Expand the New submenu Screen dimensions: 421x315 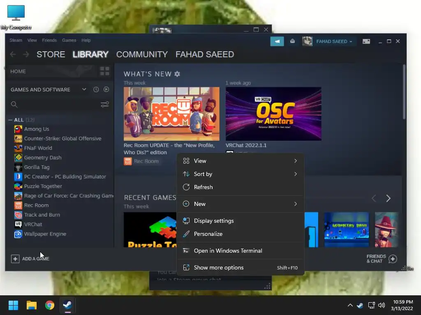tap(241, 204)
